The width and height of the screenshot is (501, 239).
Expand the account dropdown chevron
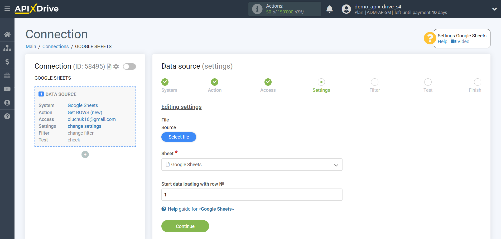[x=494, y=9]
